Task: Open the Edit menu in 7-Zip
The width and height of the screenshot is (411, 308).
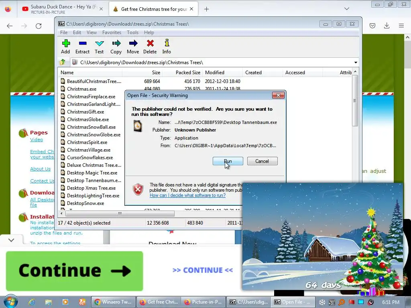Action: point(77,32)
